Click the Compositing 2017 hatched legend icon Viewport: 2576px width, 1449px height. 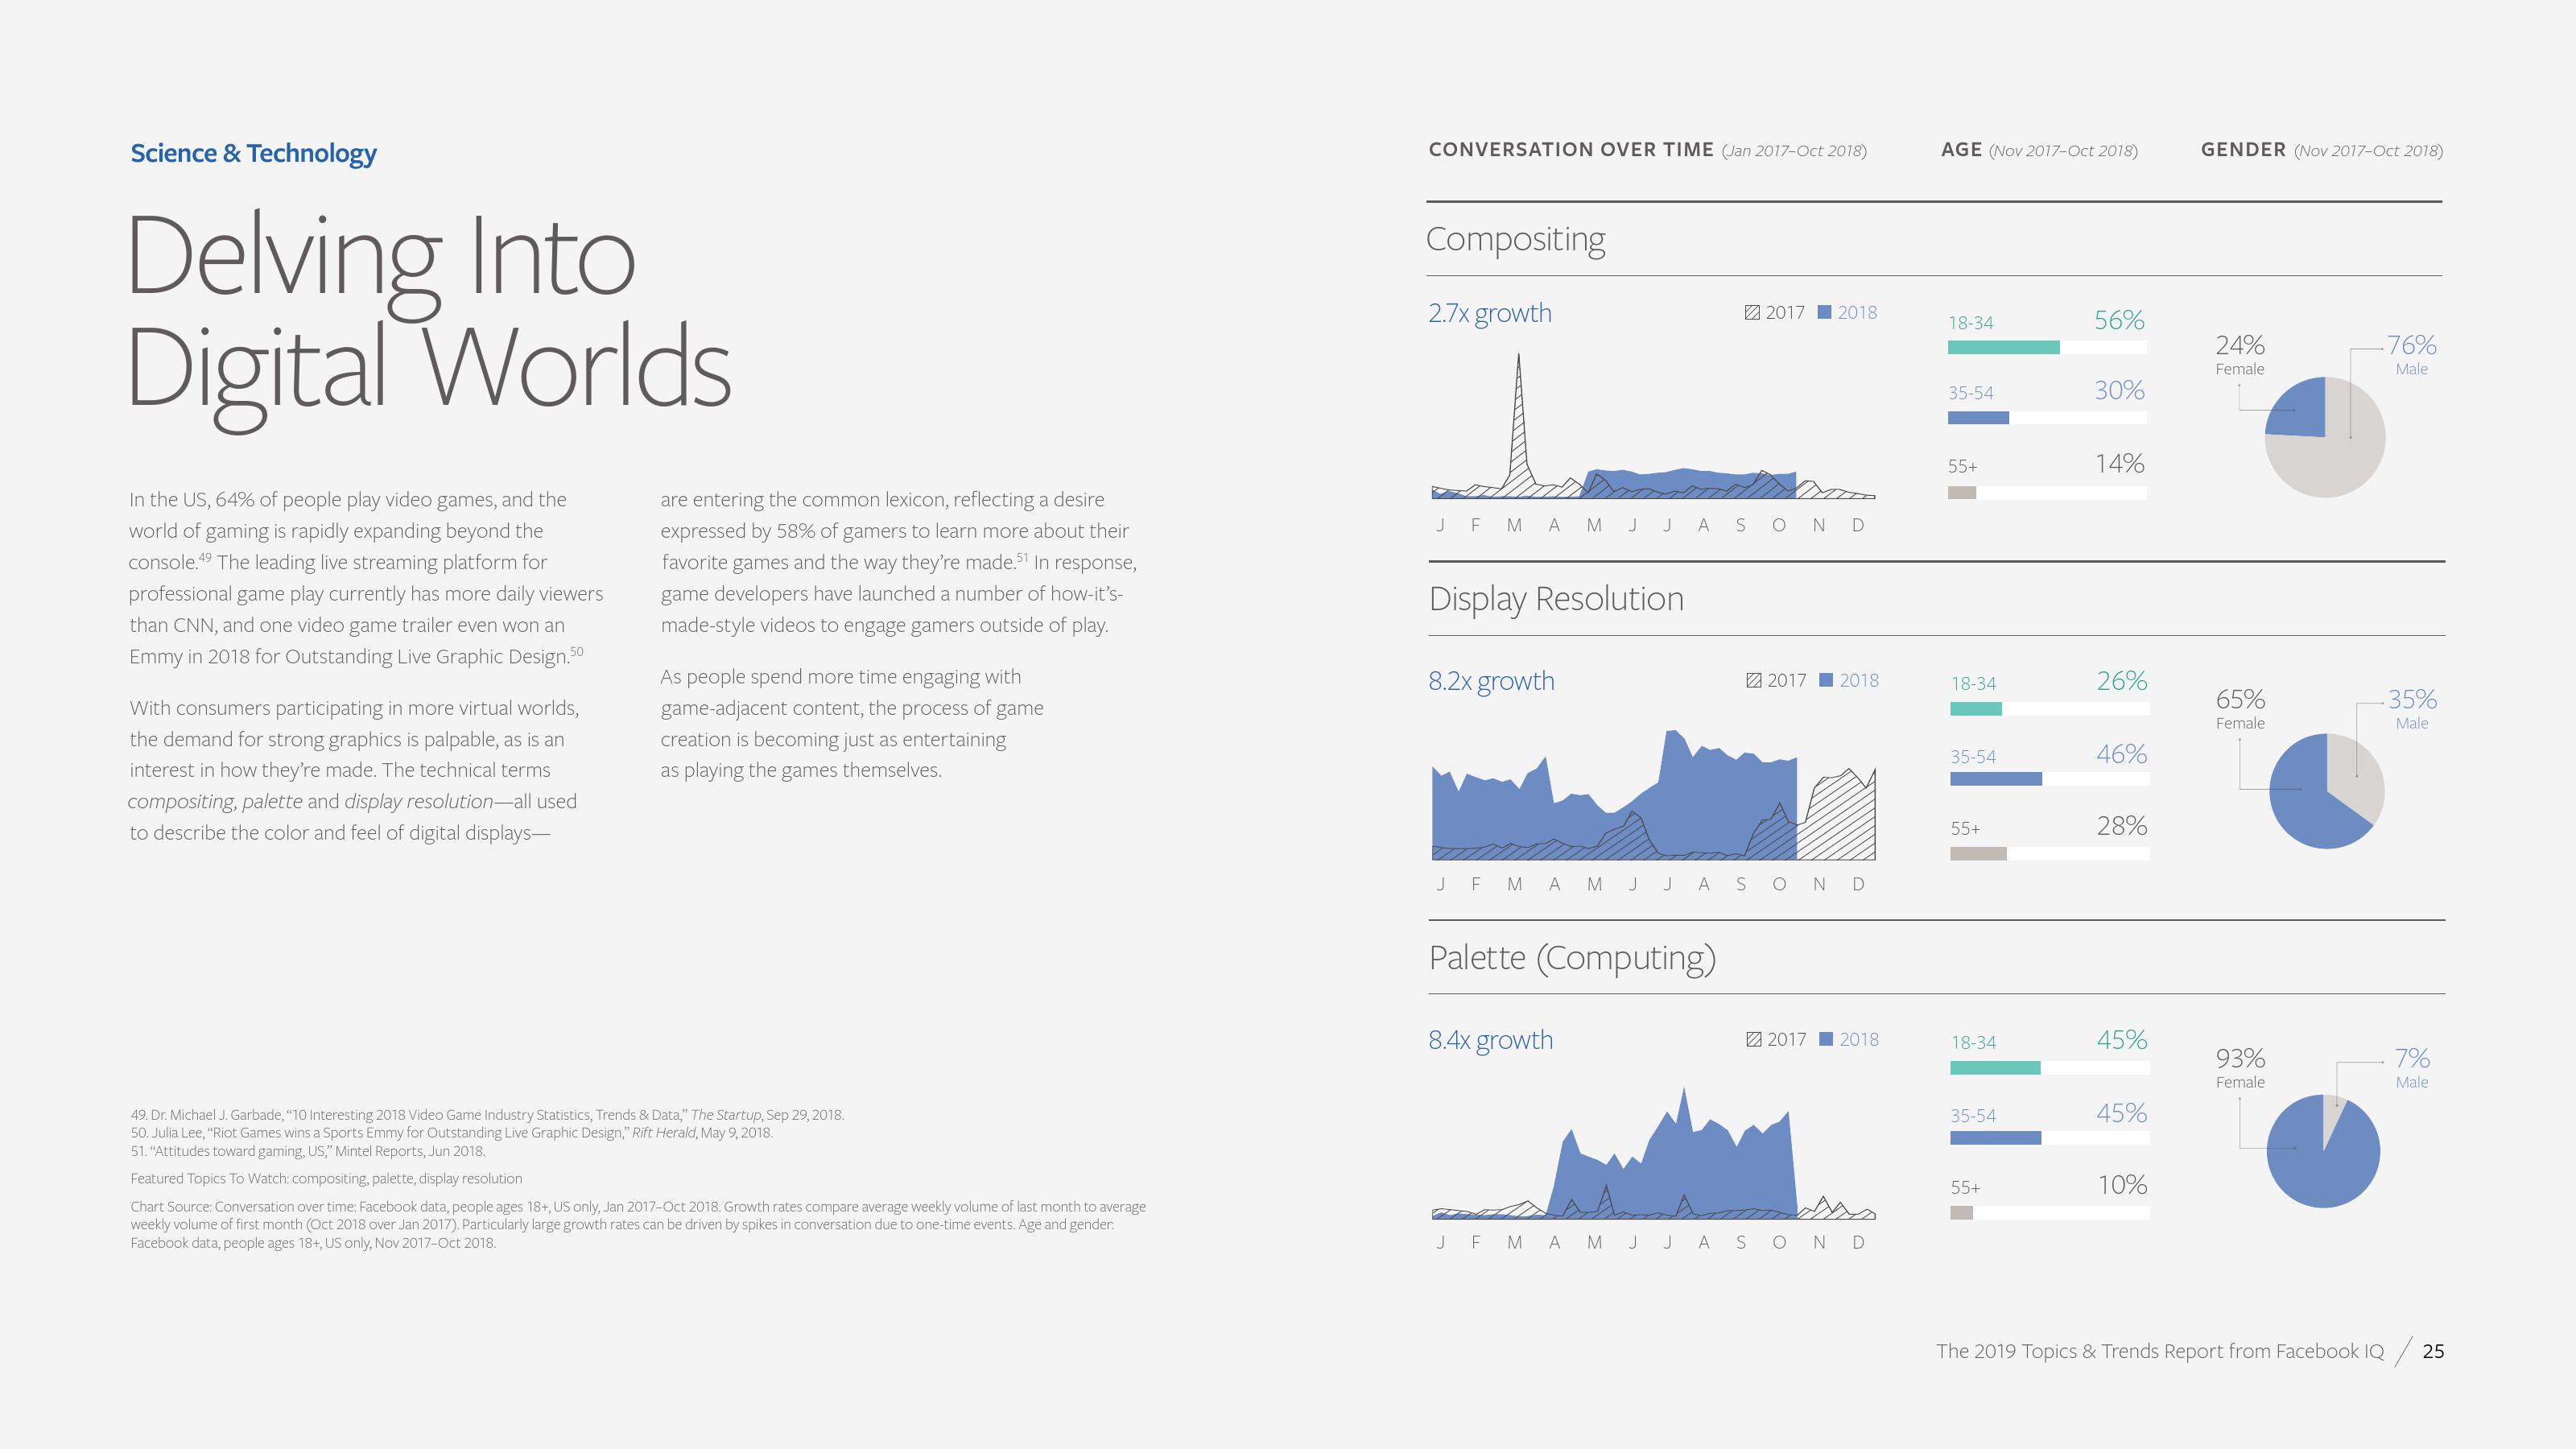point(1752,312)
